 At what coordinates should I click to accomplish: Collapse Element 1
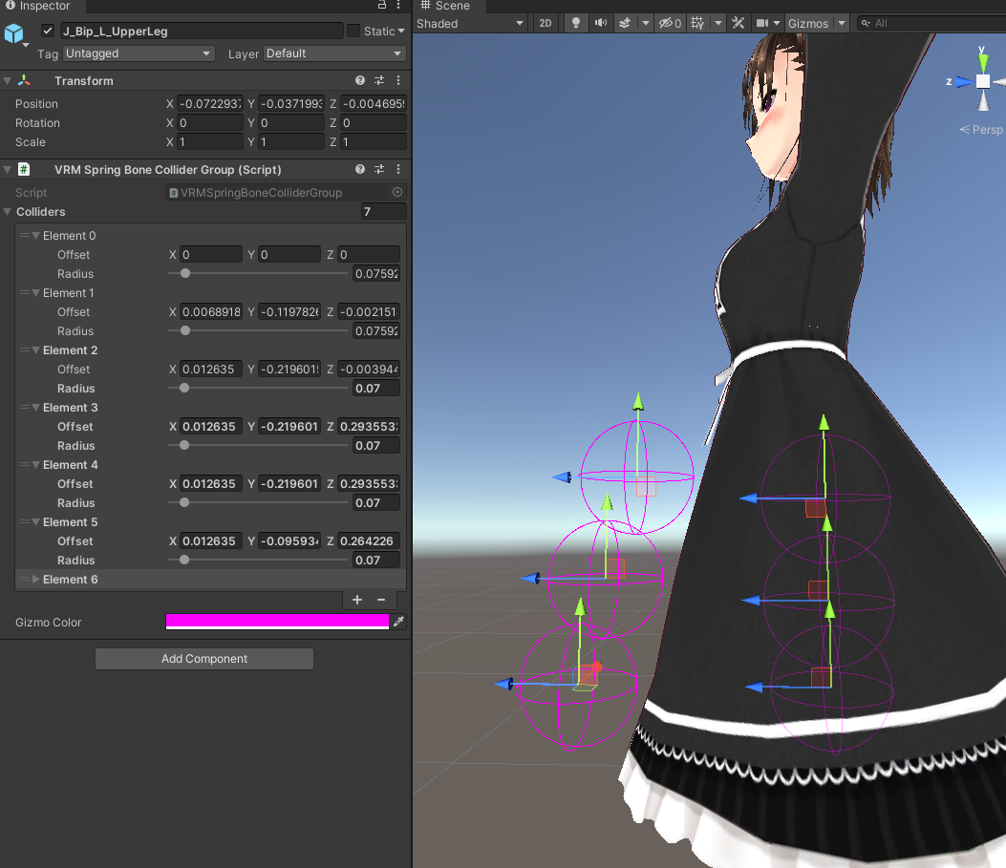[36, 293]
